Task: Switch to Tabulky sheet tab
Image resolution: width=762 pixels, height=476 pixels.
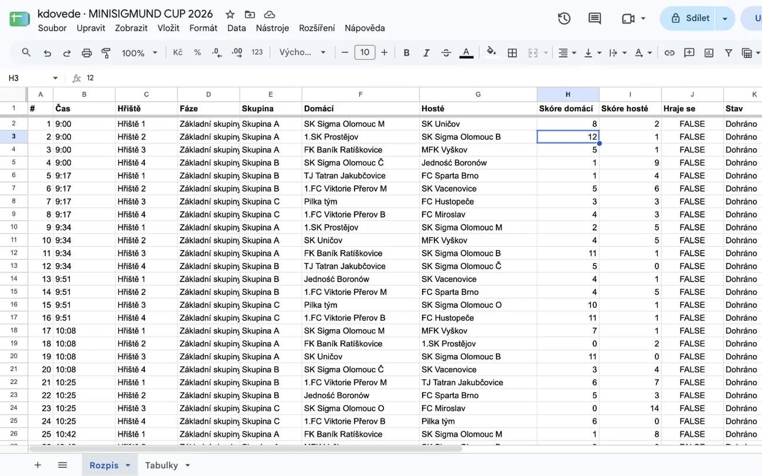Action: pos(161,466)
